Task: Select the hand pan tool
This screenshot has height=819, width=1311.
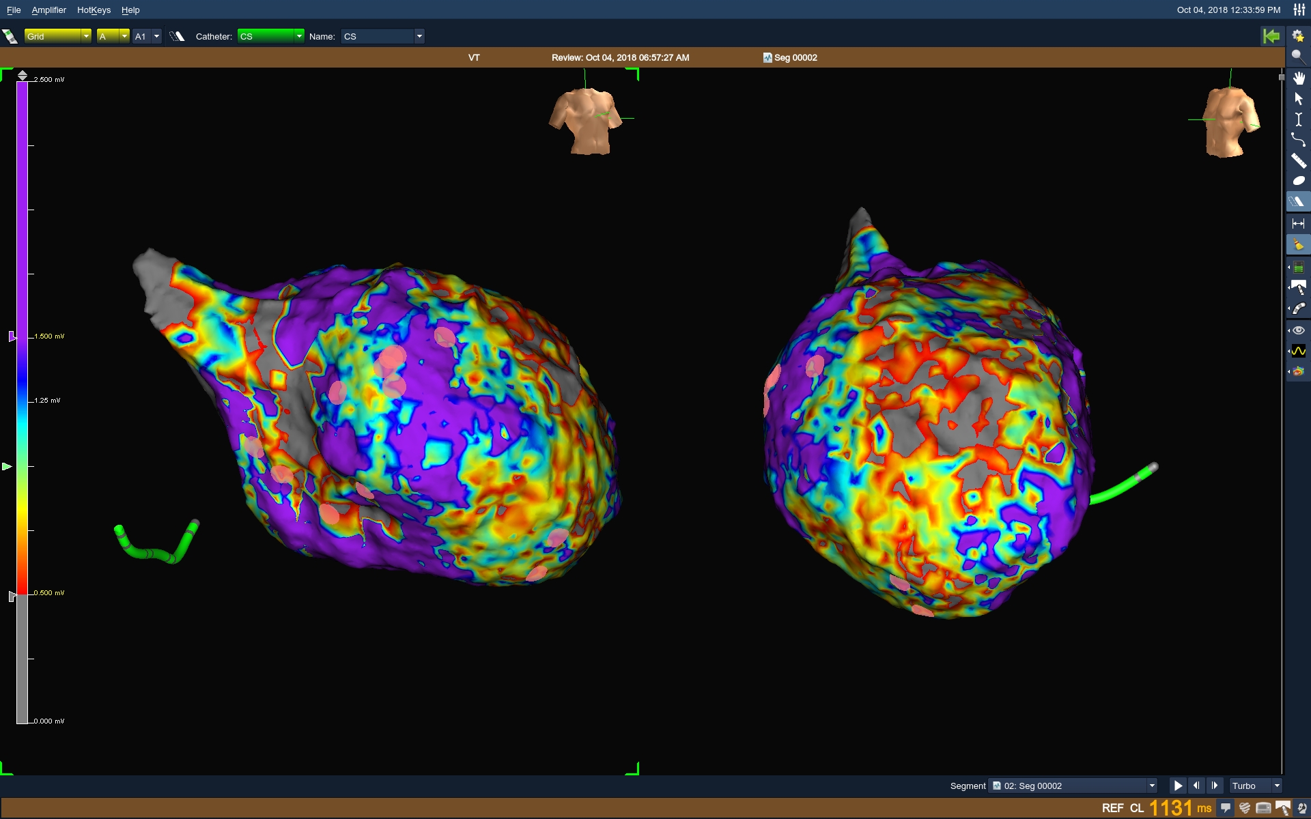Action: 1298,78
